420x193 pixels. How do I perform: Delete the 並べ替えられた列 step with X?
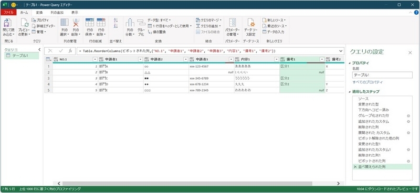pos(355,167)
